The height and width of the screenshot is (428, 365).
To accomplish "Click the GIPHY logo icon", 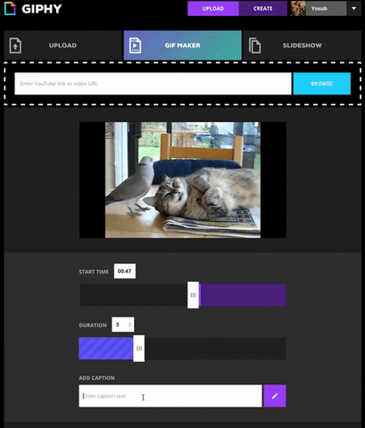I will coord(10,8).
